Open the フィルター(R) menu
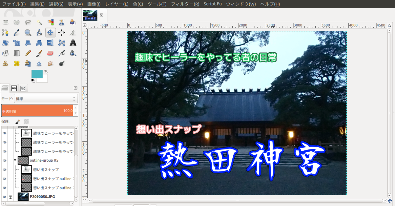The image size is (395, 206). (x=185, y=4)
